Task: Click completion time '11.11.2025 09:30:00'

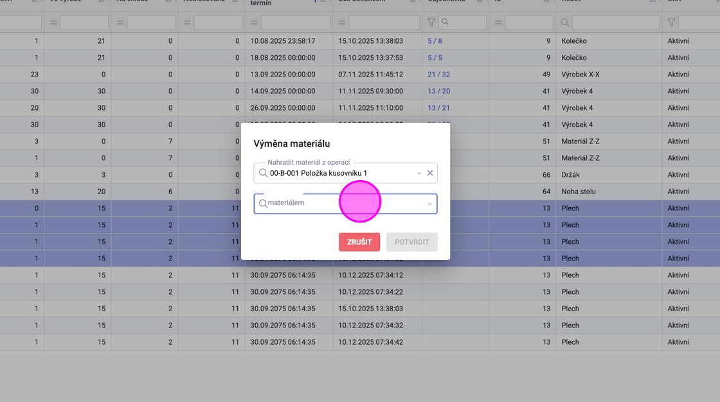Action: click(370, 91)
